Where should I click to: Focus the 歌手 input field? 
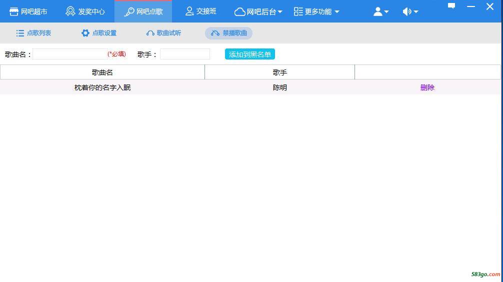pyautogui.click(x=185, y=54)
